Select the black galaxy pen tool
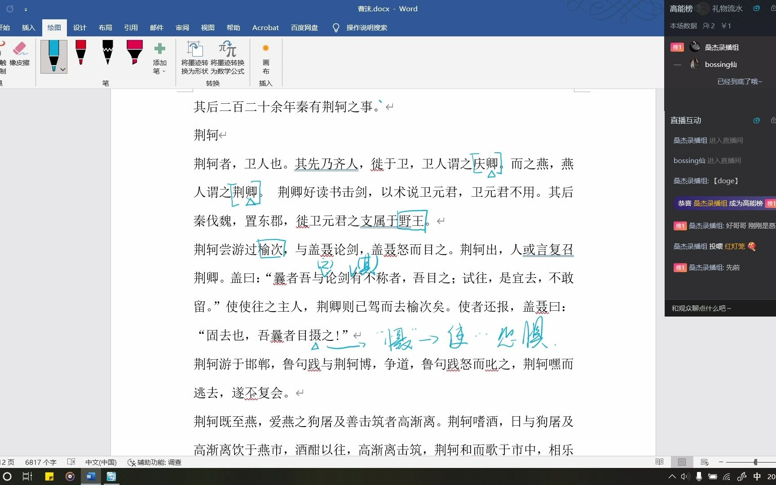Screen dimensions: 776x485 108,53
